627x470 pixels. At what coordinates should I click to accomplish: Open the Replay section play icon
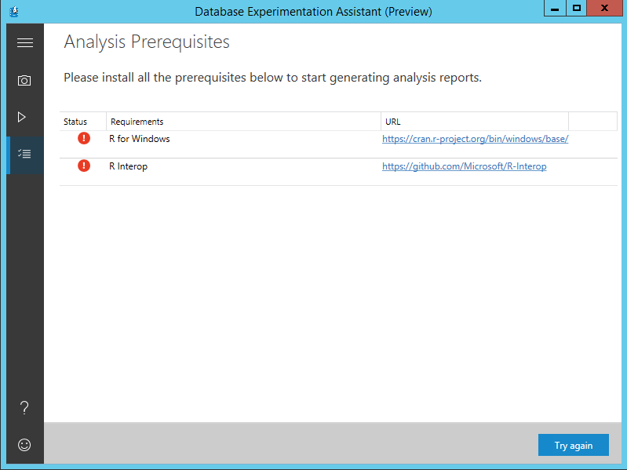click(x=23, y=117)
